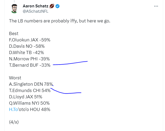Click the T.Bernard BUF -33% line
This screenshot has height=131, width=165.
coord(30,65)
